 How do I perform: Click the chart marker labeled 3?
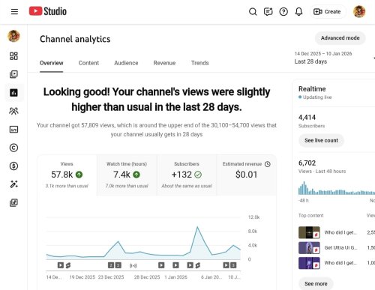[x=233, y=265]
